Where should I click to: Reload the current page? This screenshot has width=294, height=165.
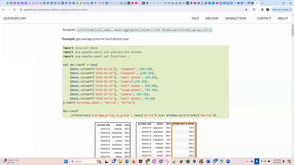(14, 10)
